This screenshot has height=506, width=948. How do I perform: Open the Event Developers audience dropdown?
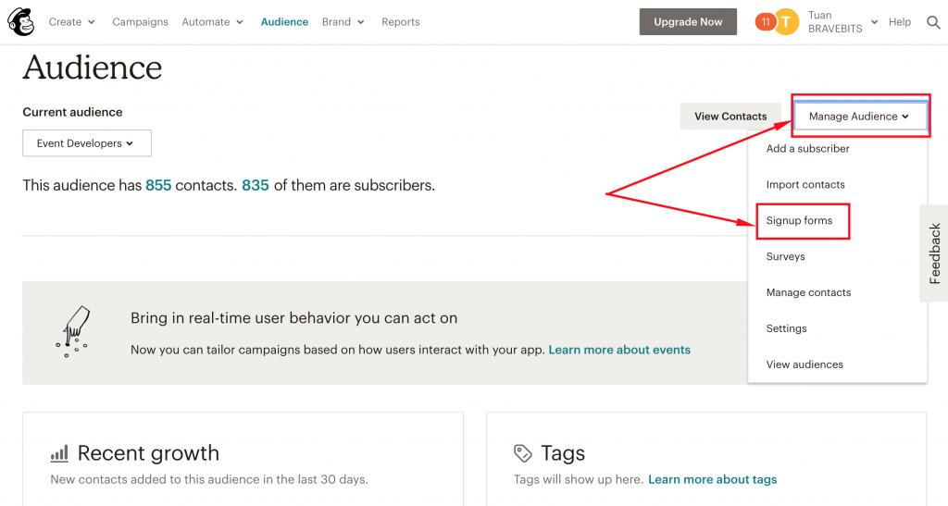87,143
